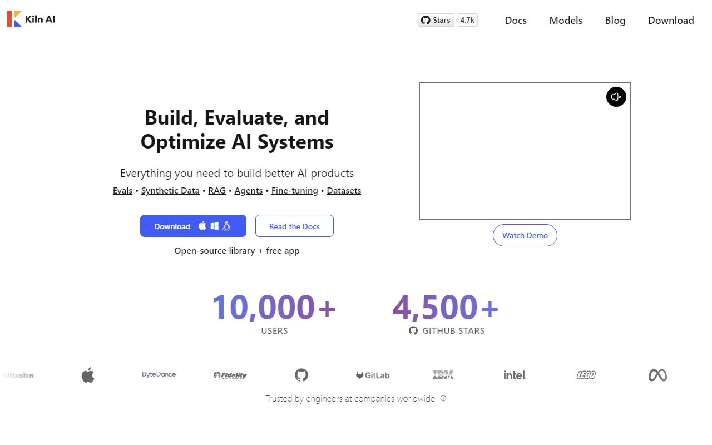Screen dimensions: 712x445
Task: Open the Blog link in navigation
Action: pos(615,21)
